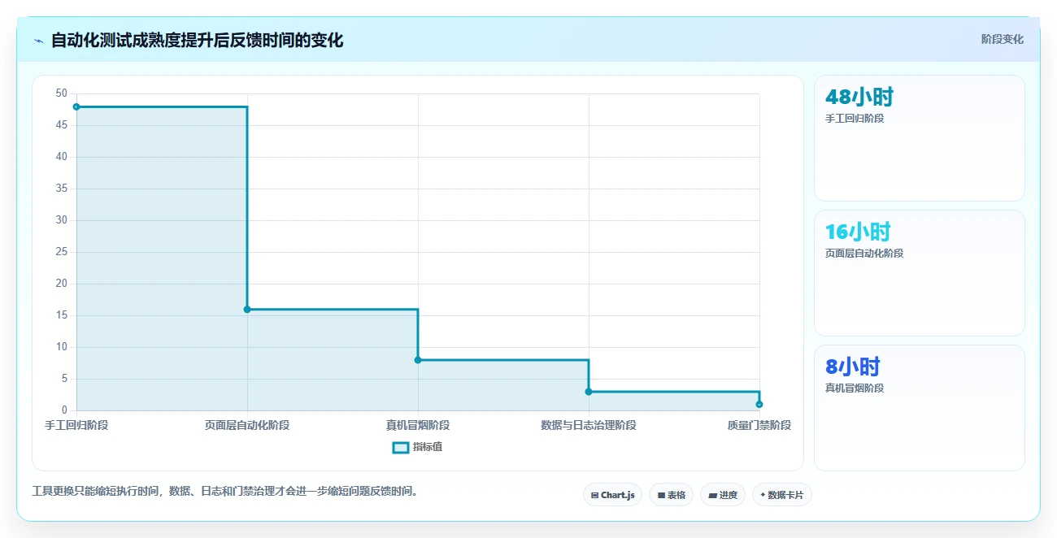Image resolution: width=1057 pixels, height=538 pixels.
Task: Click the x-axis label 页面层自动化阶段
Action: [247, 426]
